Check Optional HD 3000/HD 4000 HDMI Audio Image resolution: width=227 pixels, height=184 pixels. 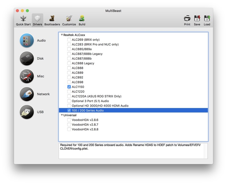coord(69,106)
